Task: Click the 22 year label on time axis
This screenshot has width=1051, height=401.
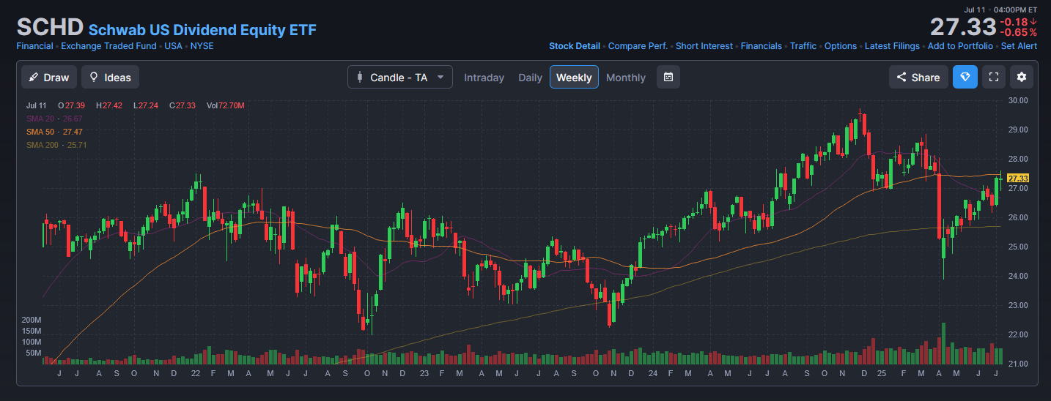Action: click(x=196, y=373)
